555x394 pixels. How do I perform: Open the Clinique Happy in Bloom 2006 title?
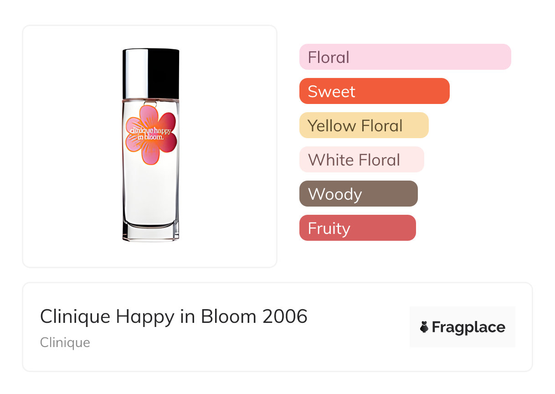[x=174, y=316]
